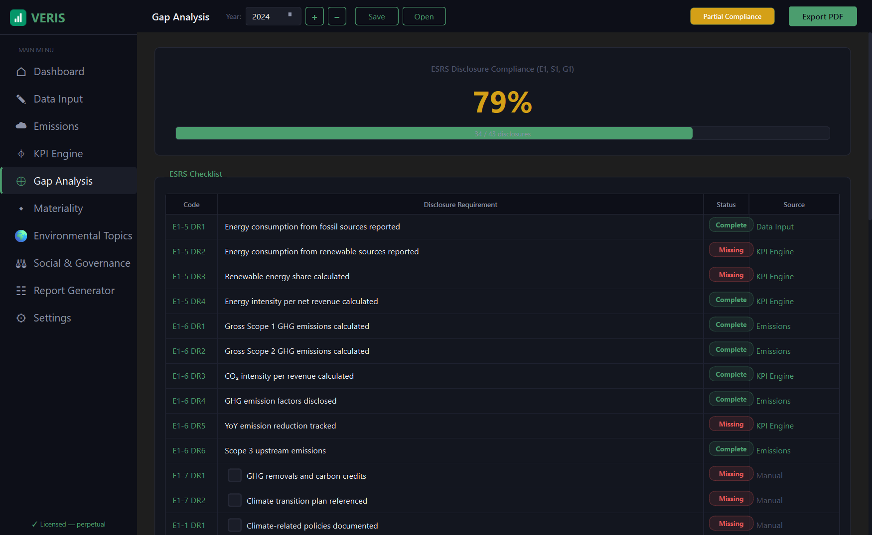The width and height of the screenshot is (872, 535).
Task: Decrease year with the minus button
Action: [x=337, y=16]
